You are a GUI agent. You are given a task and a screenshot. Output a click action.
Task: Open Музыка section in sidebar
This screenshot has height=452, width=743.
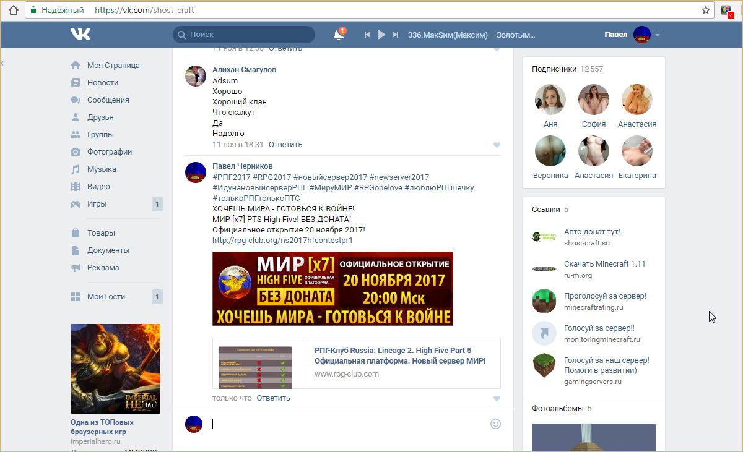[x=102, y=169]
